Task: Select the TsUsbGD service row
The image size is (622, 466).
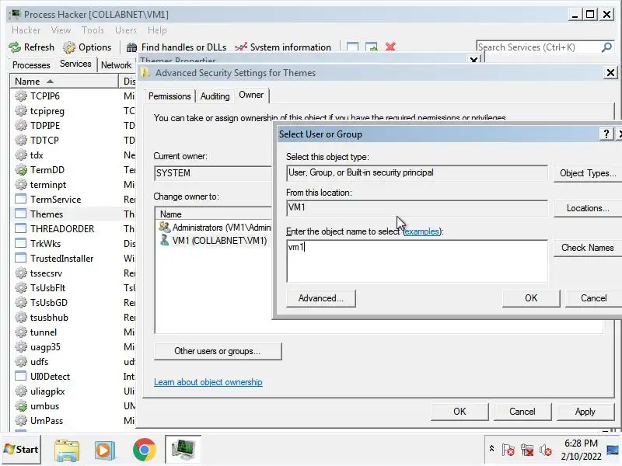Action: (x=72, y=303)
